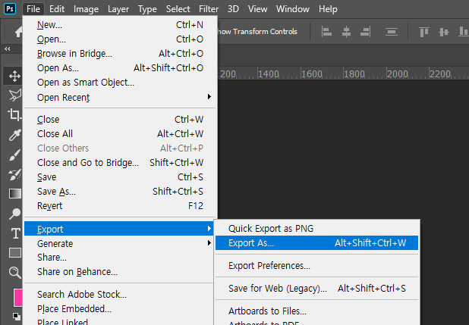Screen dimensions: 469x325
Task: Choose Open As... menu item
Action: click(120, 68)
